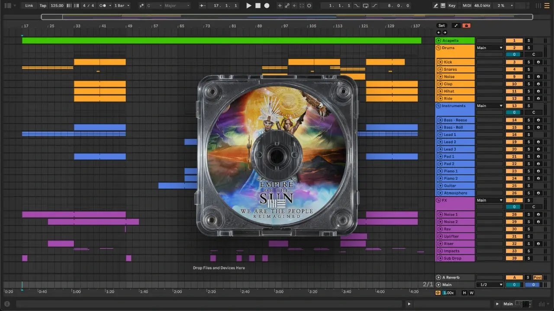The height and width of the screenshot is (311, 554).
Task: Toggle Bass - Reese track activator 14
Action: tap(514, 120)
